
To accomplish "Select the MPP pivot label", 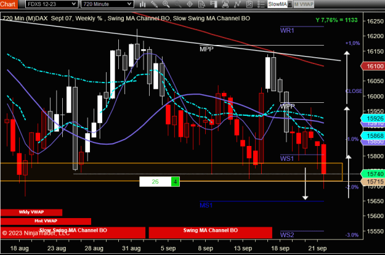I will point(206,49).
